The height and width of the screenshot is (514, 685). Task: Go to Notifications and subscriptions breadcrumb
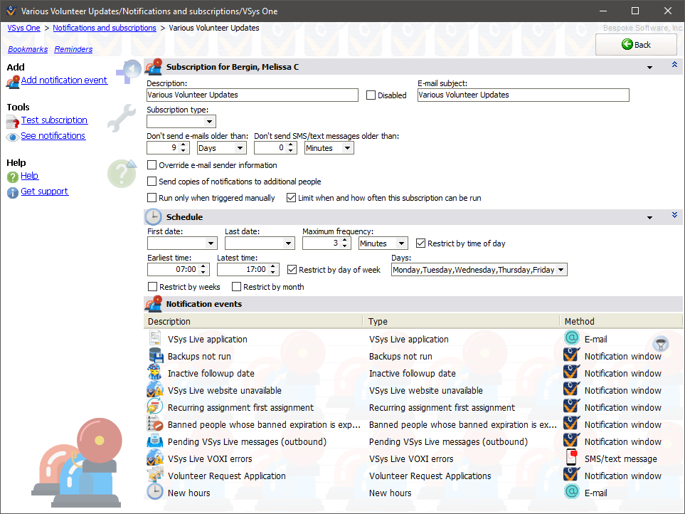tap(105, 28)
